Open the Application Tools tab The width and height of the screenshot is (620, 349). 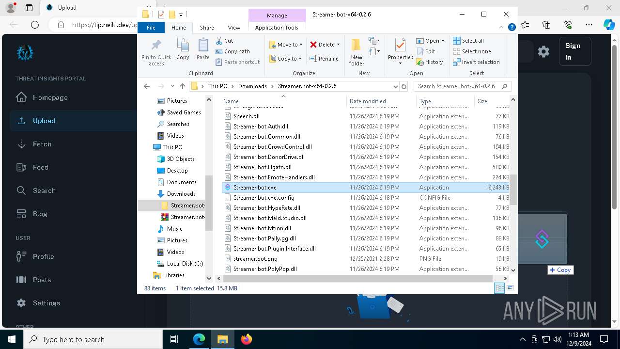[x=277, y=28]
